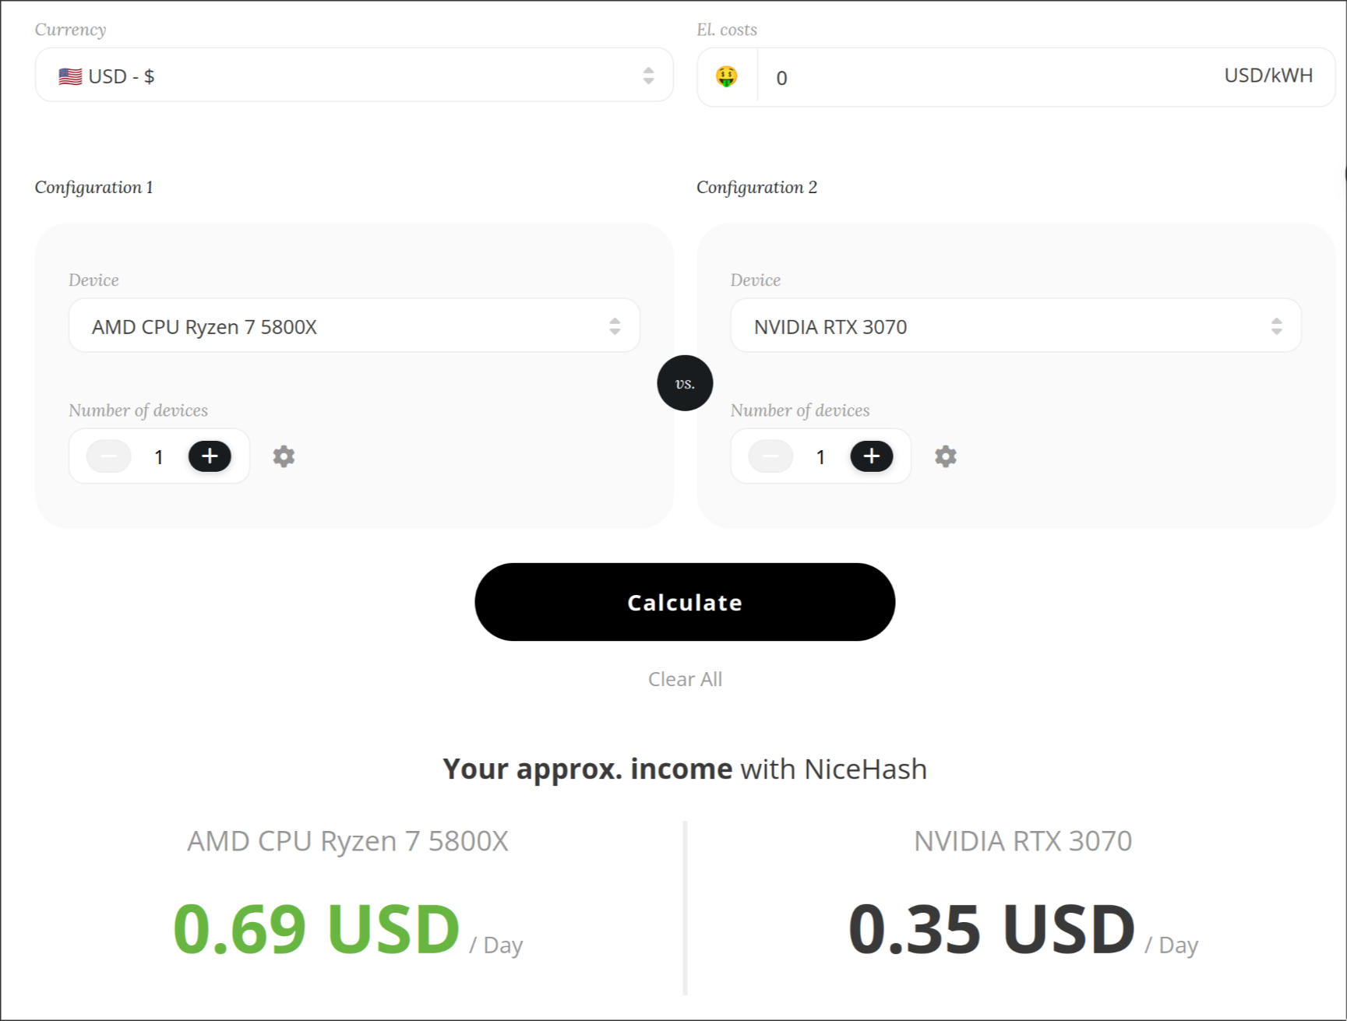The height and width of the screenshot is (1021, 1347).
Task: Click Configuration 1 device count value
Action: [x=159, y=457]
